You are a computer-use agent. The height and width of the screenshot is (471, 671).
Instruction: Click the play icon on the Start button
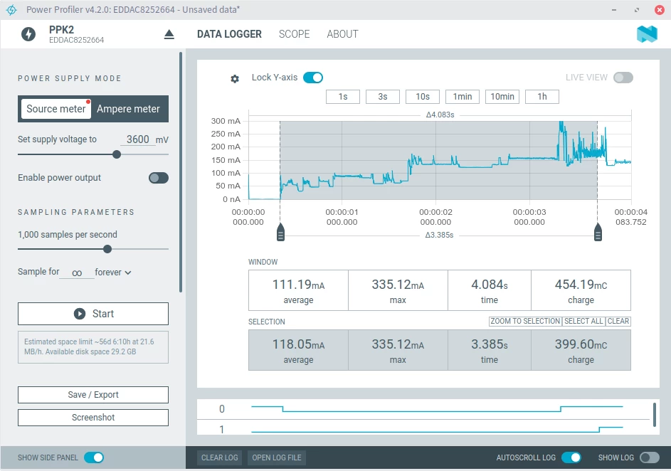(80, 314)
